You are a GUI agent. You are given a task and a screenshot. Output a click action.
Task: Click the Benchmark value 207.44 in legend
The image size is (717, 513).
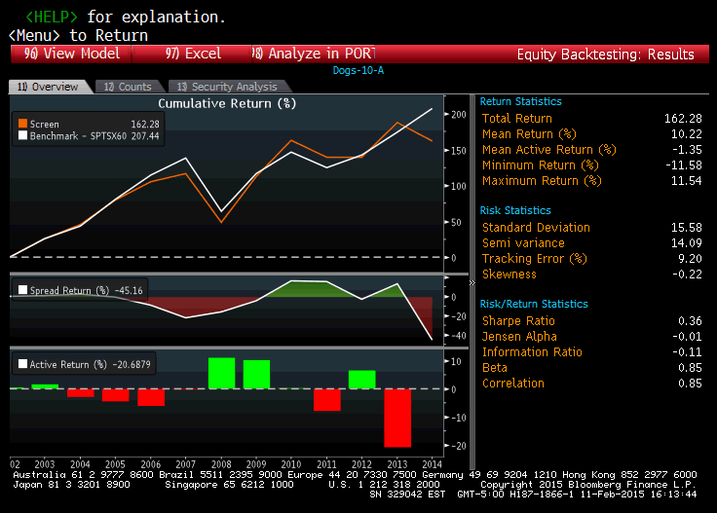[145, 135]
